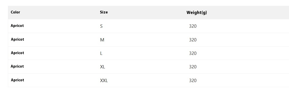Pick the 320 weight value for size S
The image size is (289, 93).
(193, 26)
